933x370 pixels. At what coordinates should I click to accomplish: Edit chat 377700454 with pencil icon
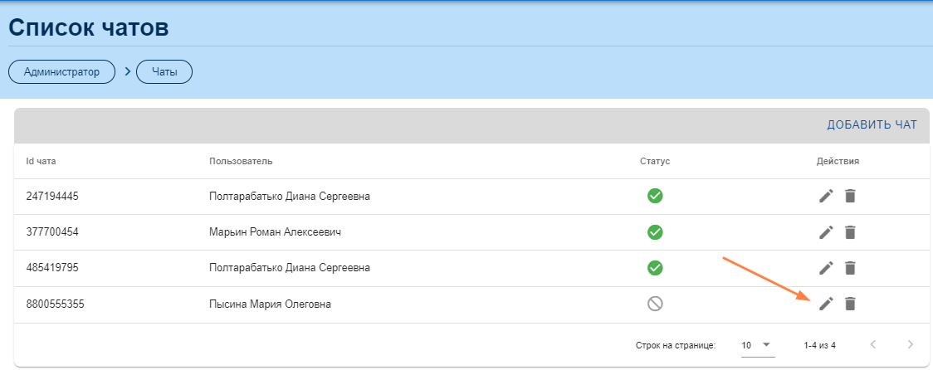pos(825,232)
